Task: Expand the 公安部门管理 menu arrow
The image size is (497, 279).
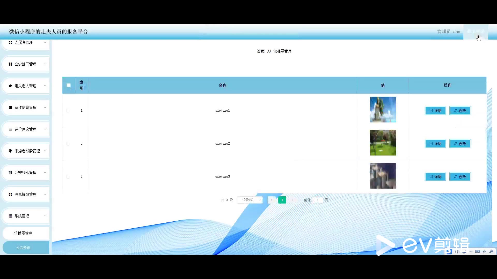Action: [x=45, y=64]
